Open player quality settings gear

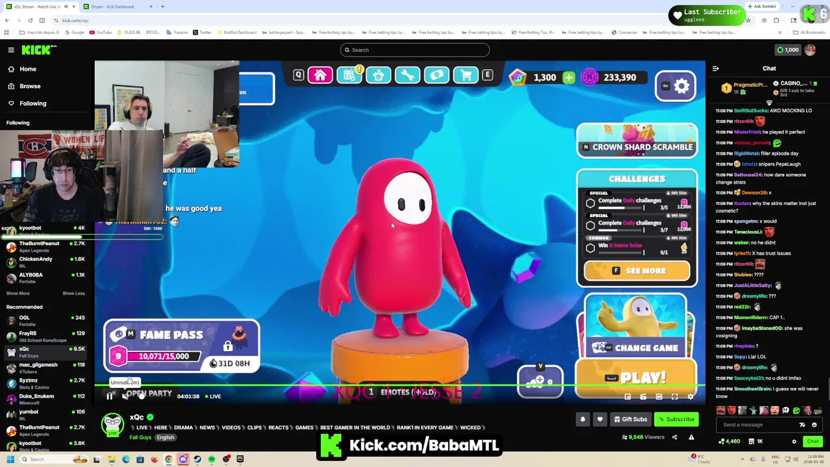[x=690, y=396]
